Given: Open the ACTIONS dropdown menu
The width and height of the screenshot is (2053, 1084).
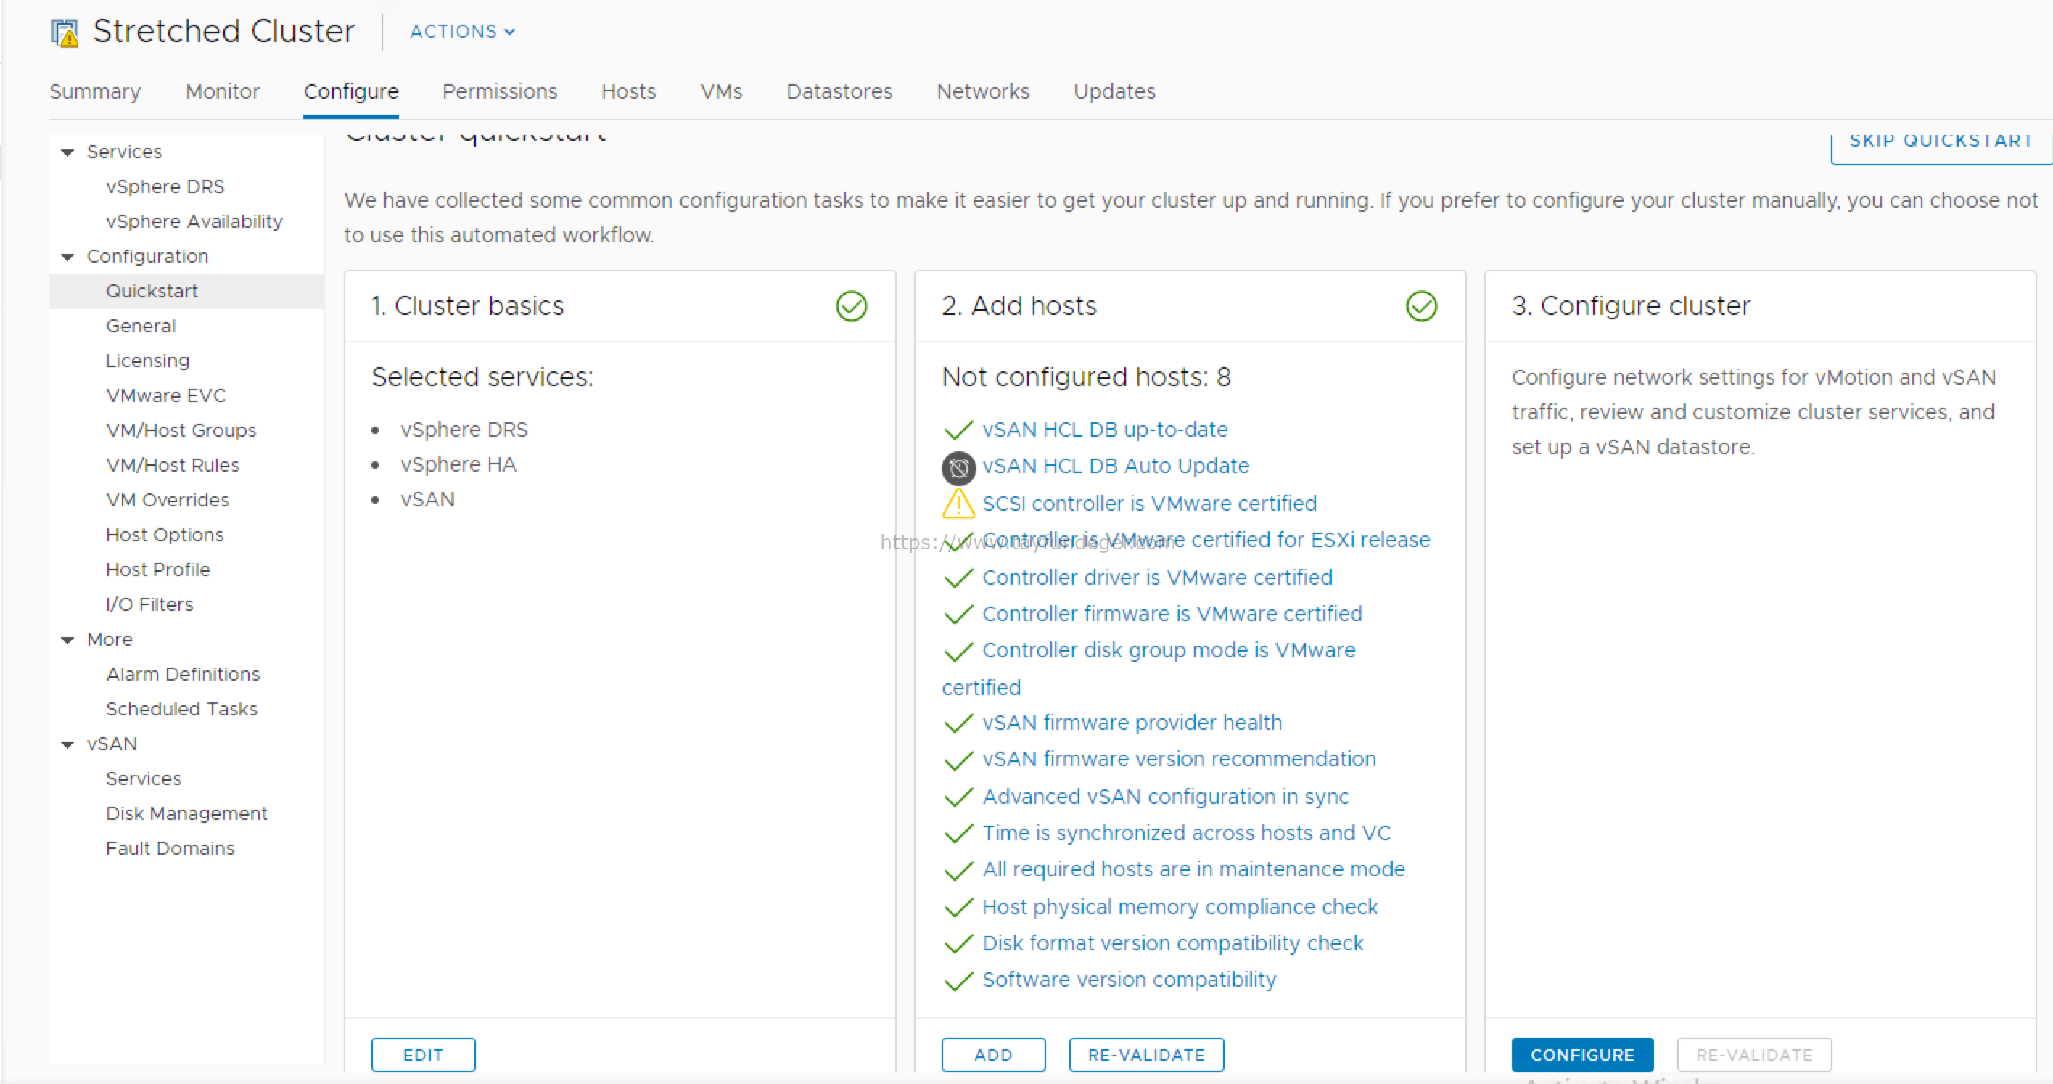Looking at the screenshot, I should click(x=462, y=32).
